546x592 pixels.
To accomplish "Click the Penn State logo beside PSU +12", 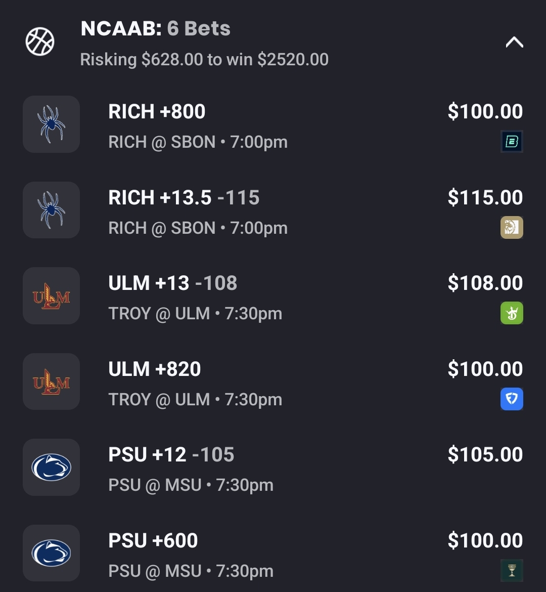I will pos(51,468).
